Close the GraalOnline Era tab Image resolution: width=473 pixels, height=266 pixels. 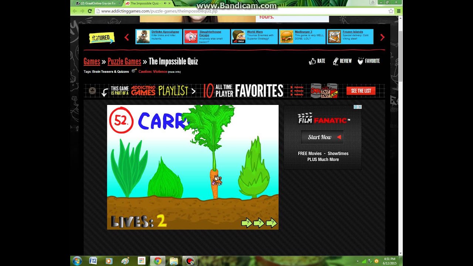click(119, 3)
